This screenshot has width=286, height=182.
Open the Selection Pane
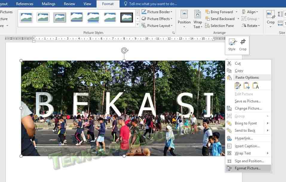219,26
